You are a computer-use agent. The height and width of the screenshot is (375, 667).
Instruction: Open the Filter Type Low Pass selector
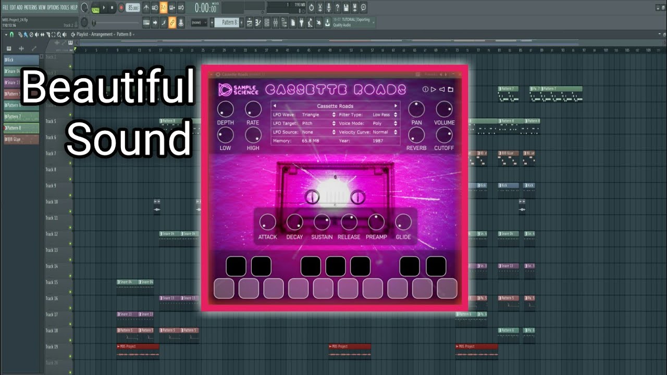[385, 115]
